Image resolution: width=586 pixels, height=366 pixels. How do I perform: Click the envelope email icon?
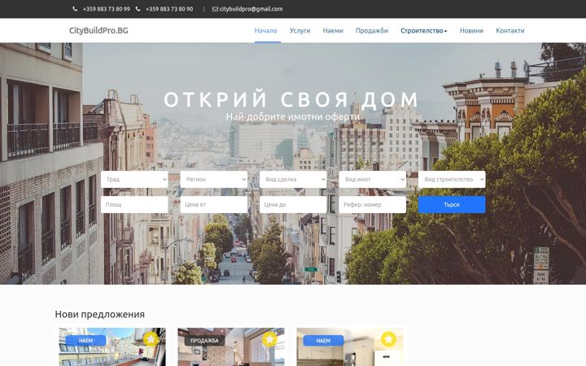tap(215, 9)
